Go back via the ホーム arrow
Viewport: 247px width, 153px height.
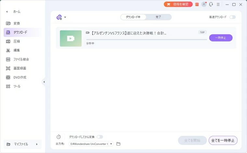(7, 12)
